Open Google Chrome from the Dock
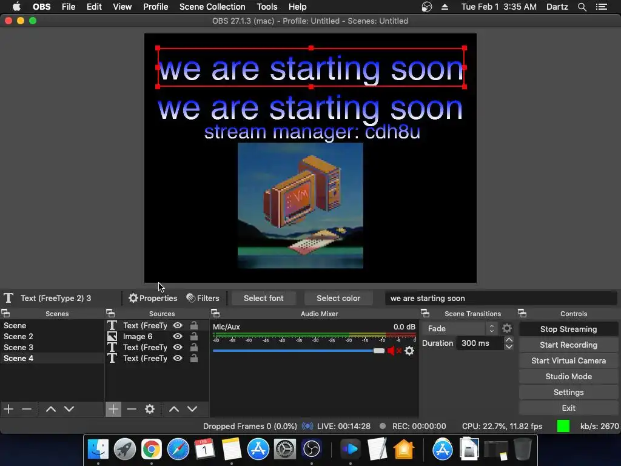This screenshot has height=466, width=621. [x=152, y=449]
